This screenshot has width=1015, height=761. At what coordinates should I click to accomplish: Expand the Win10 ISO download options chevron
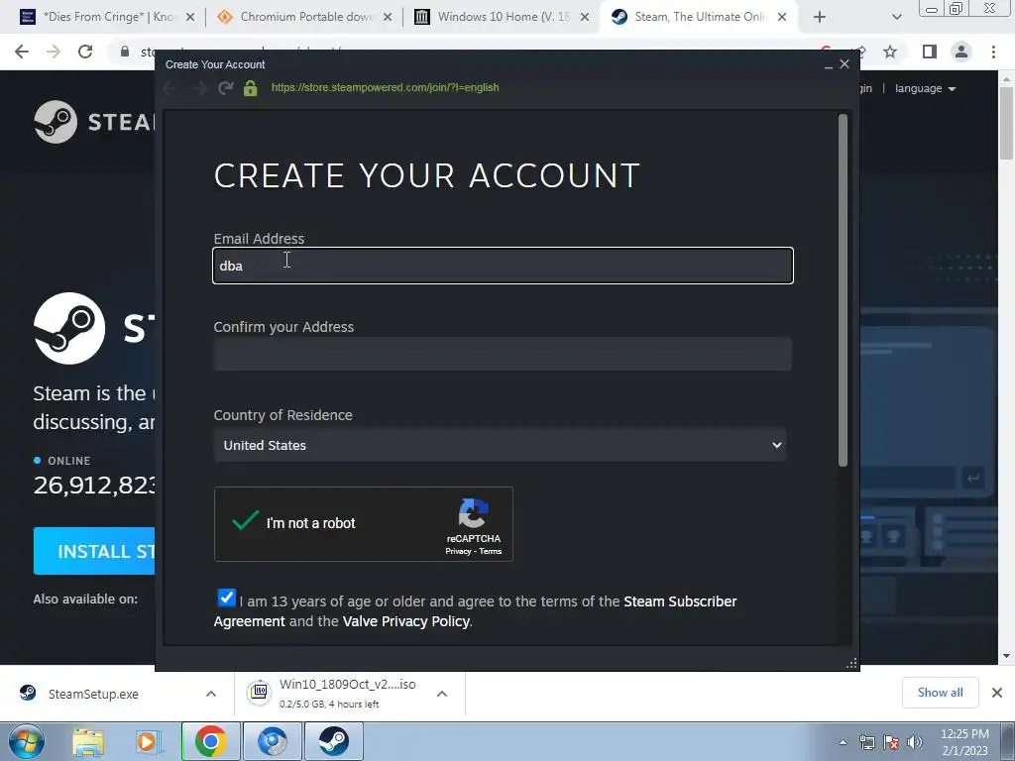pos(442,694)
